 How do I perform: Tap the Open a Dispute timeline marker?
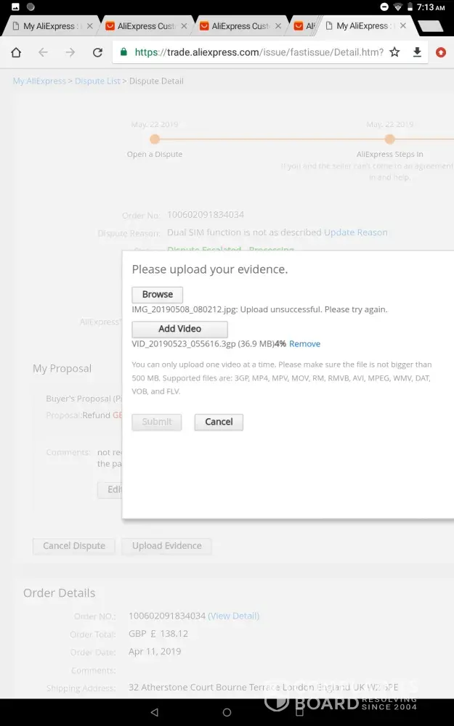(155, 139)
